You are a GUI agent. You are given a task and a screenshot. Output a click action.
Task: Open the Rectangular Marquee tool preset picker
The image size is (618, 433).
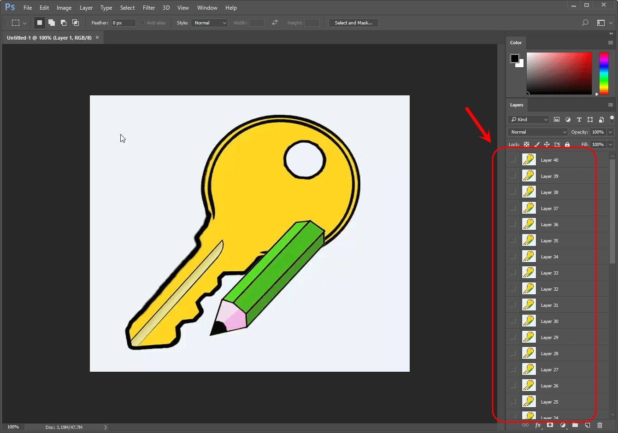(18, 23)
